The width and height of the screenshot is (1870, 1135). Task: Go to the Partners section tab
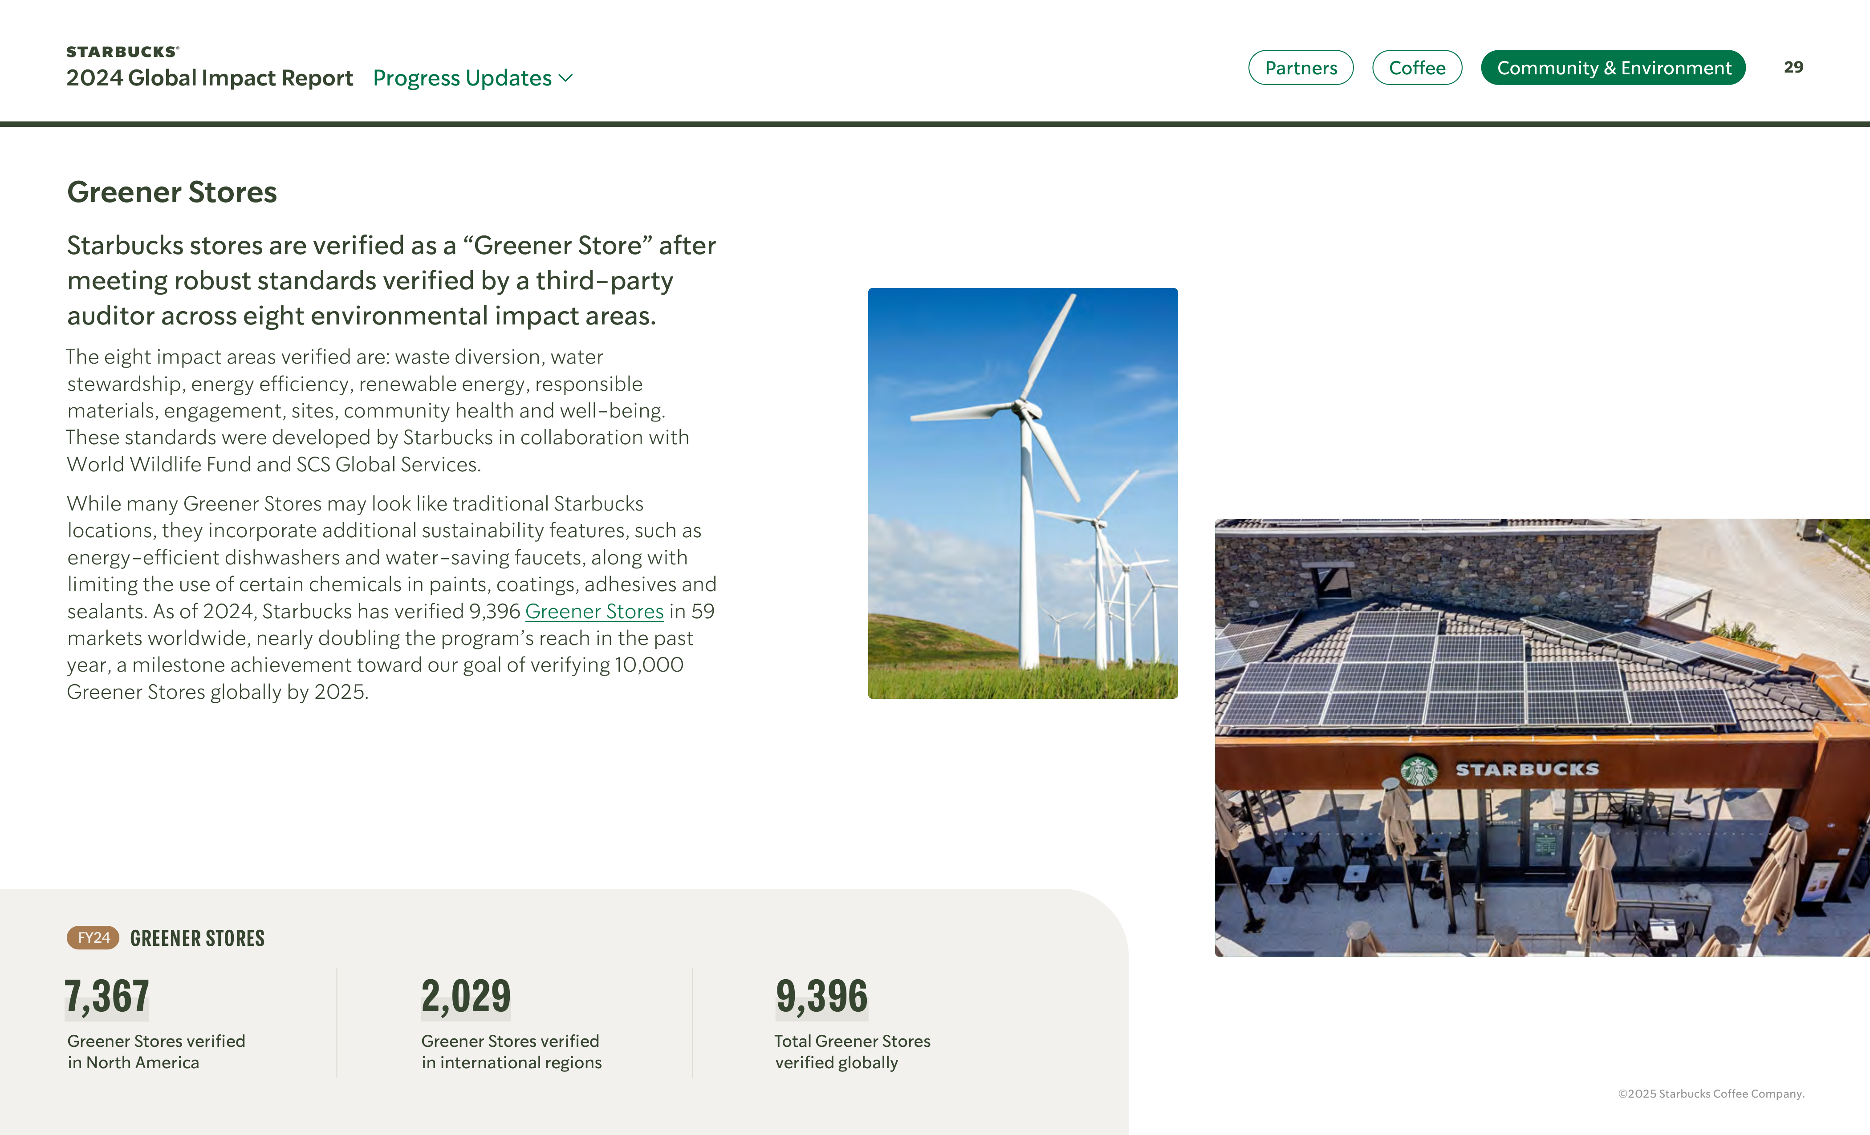click(x=1300, y=68)
